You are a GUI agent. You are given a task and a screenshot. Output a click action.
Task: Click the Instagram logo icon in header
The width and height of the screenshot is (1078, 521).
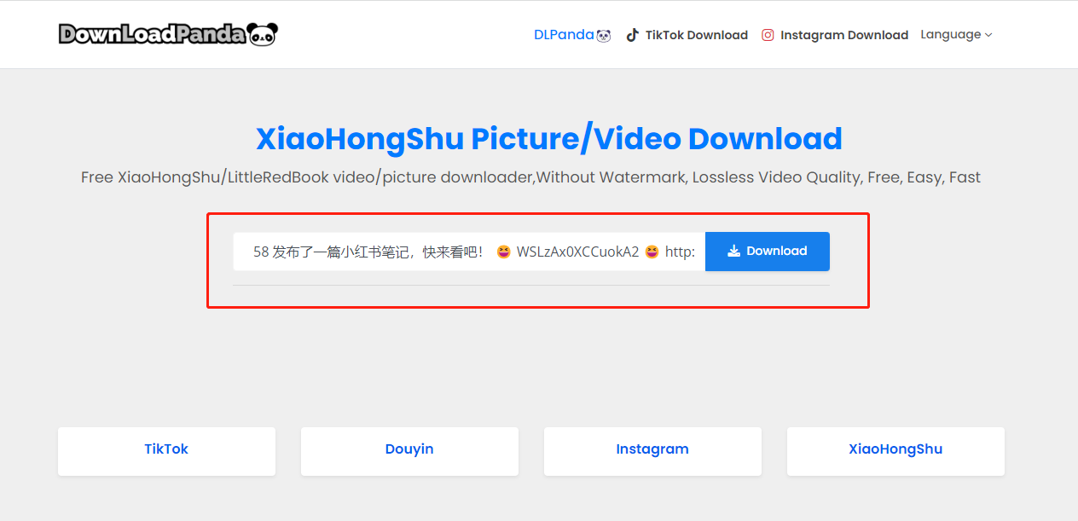(768, 35)
